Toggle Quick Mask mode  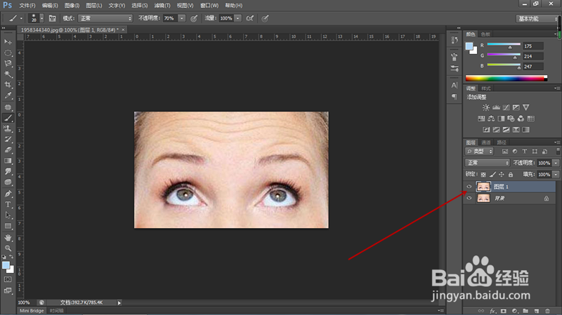click(x=8, y=279)
